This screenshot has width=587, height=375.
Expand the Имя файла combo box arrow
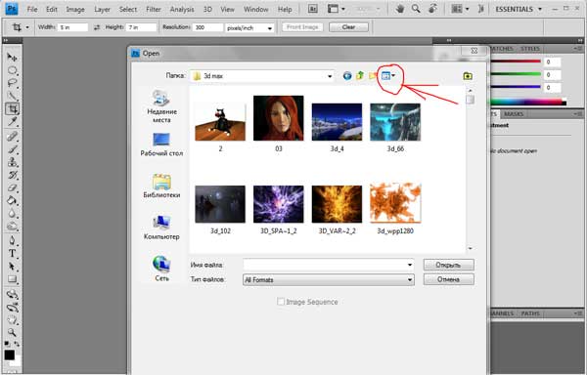click(x=410, y=265)
